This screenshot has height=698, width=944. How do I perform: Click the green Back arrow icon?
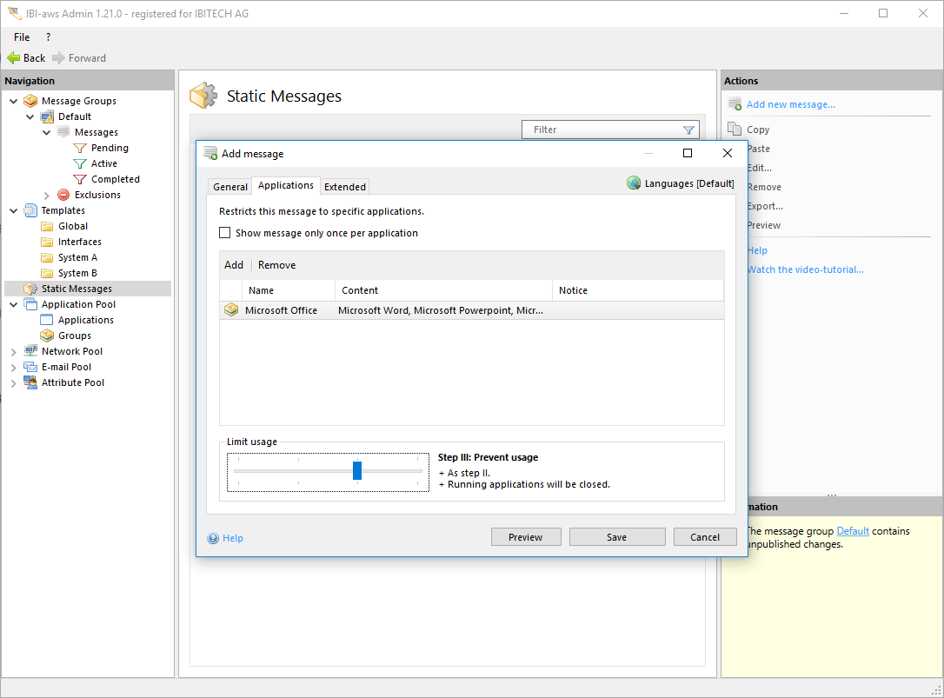point(13,58)
